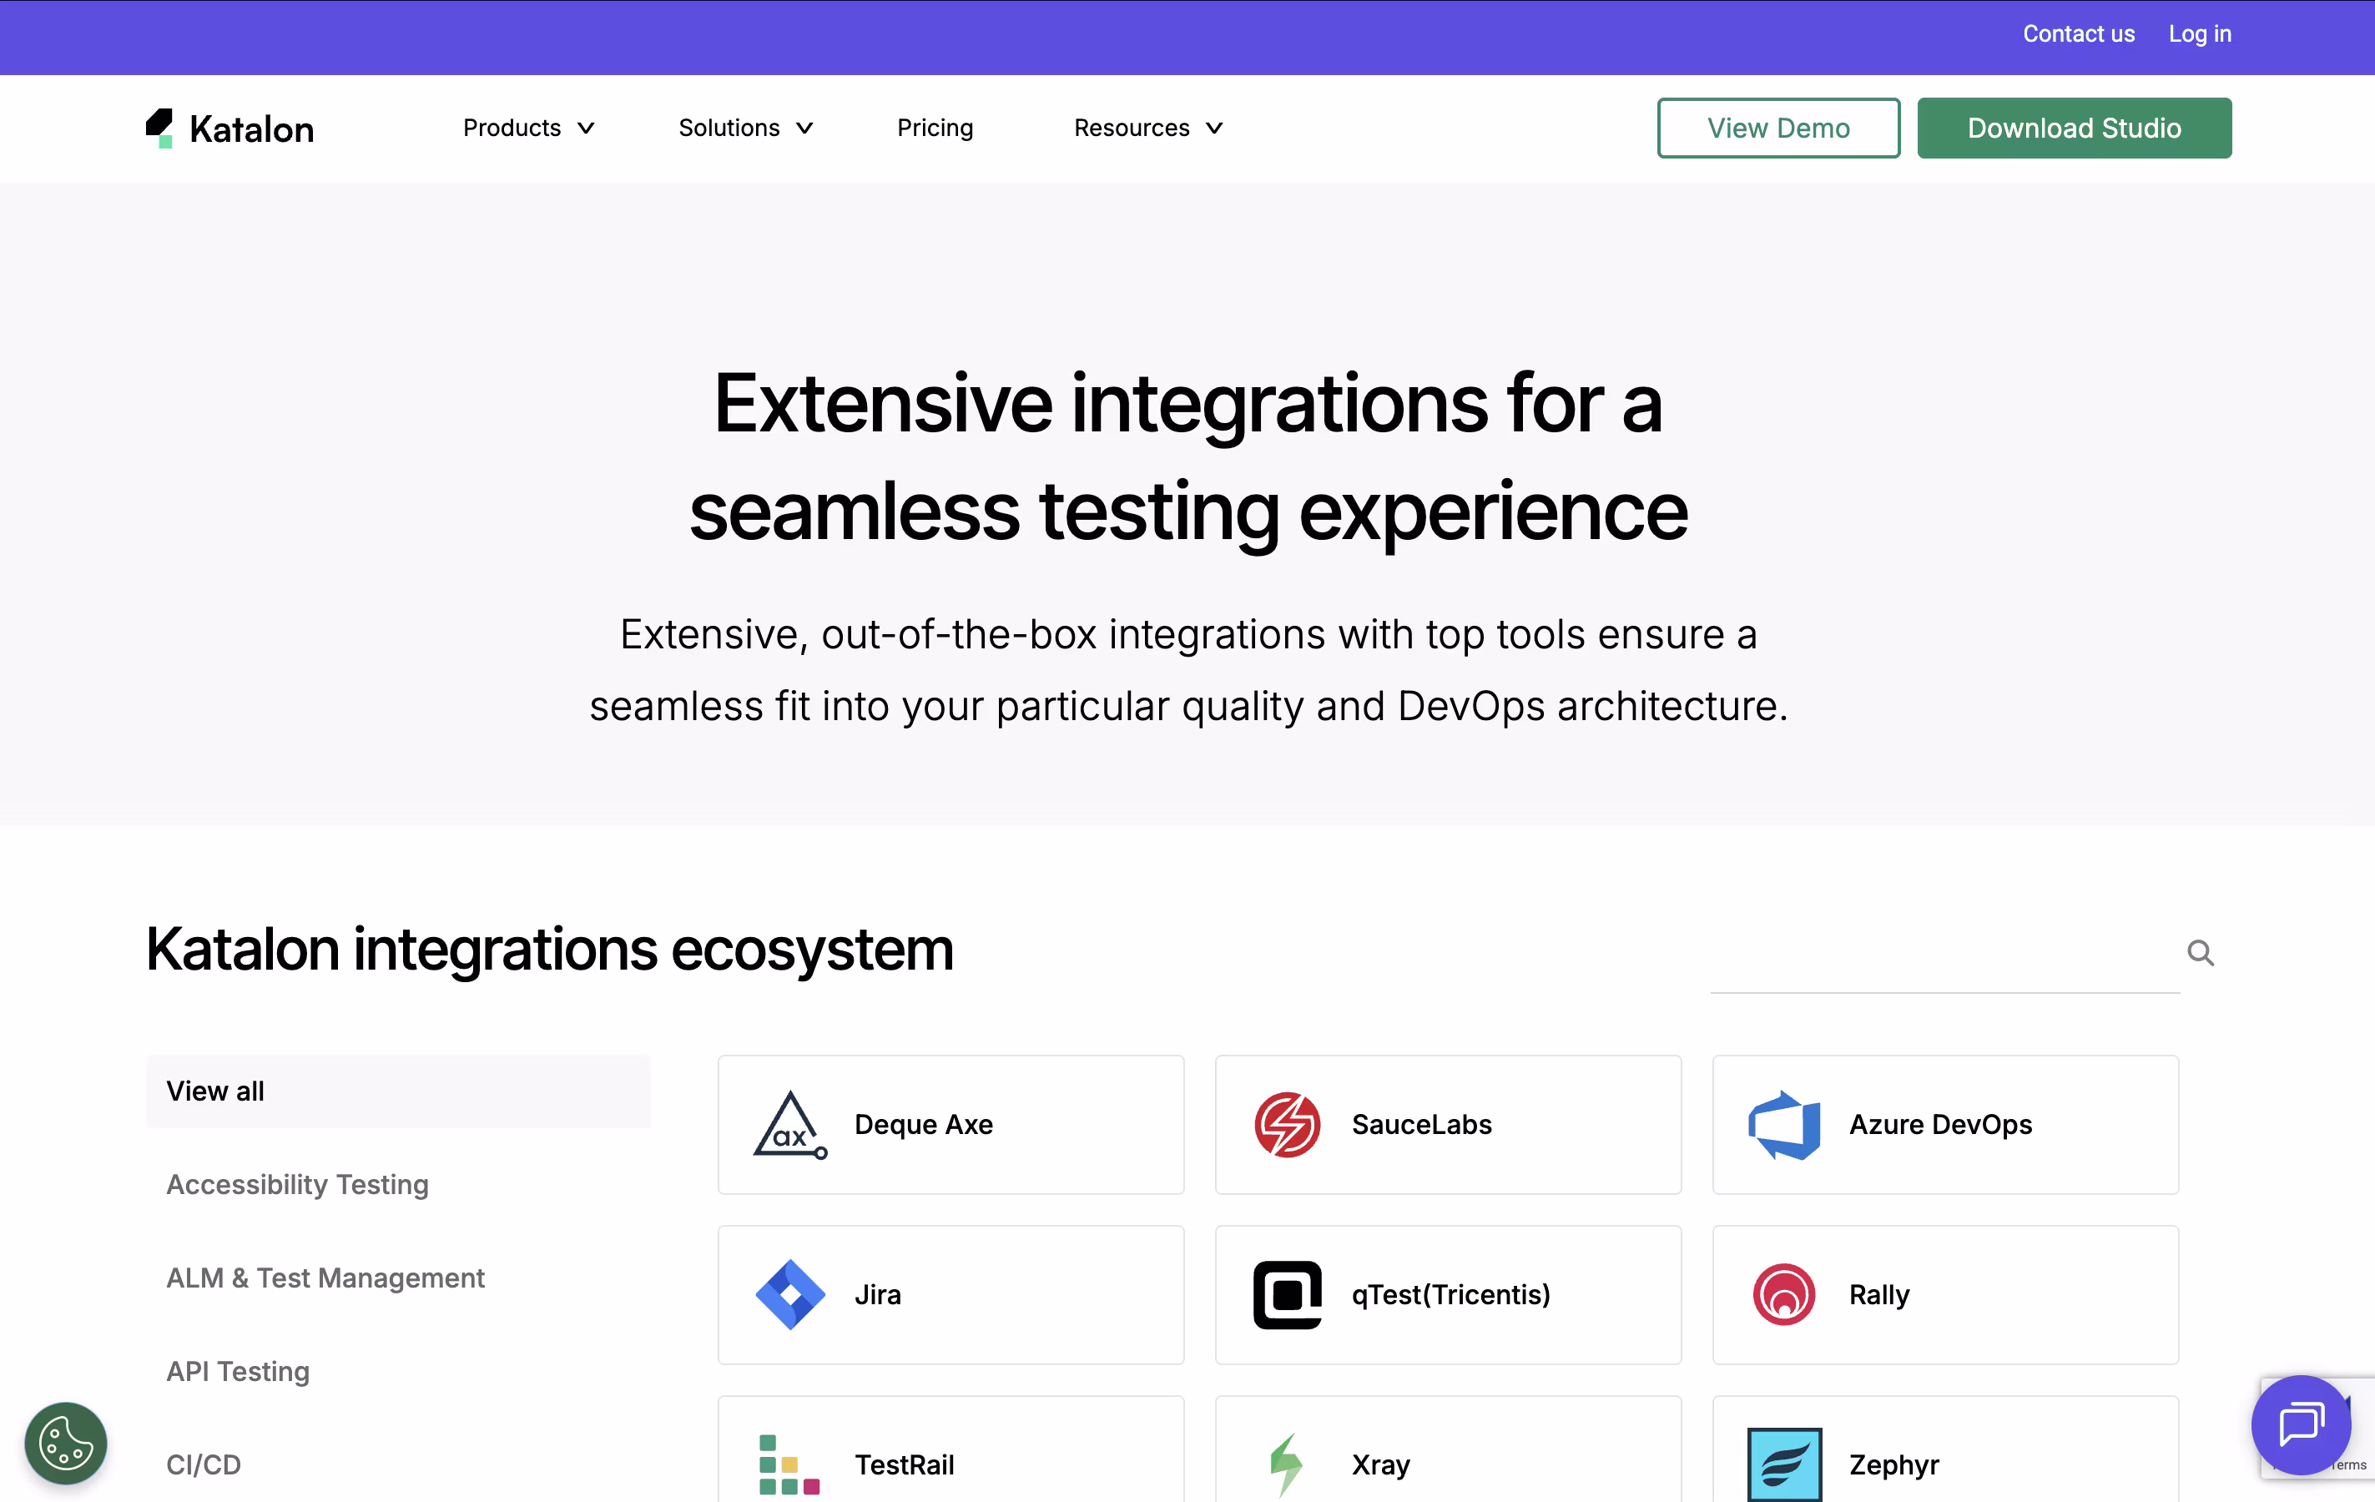Expand the Resources dropdown menu
This screenshot has height=1502, width=2375.
[1148, 129]
